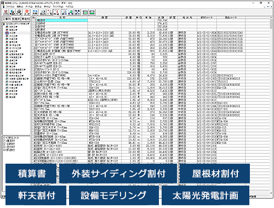Click the two-line blue text toolbar icon 見積実行
The image size is (274, 208).
click(77, 12)
